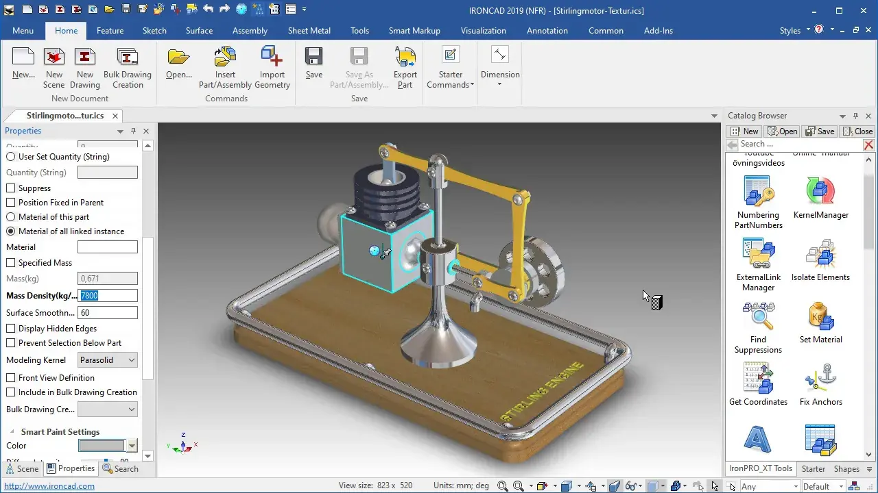This screenshot has height=493, width=878.
Task: Save the scene with the Save icon
Action: [x=314, y=63]
